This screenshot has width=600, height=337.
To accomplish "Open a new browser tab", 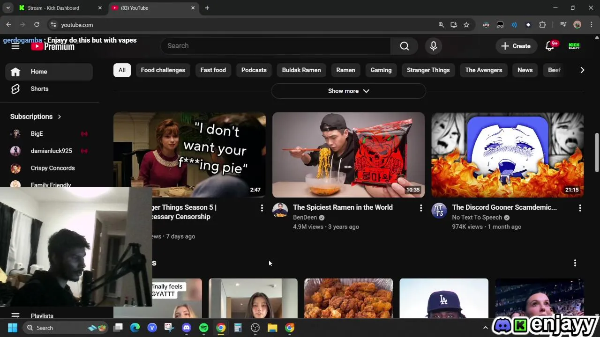I will click(207, 8).
